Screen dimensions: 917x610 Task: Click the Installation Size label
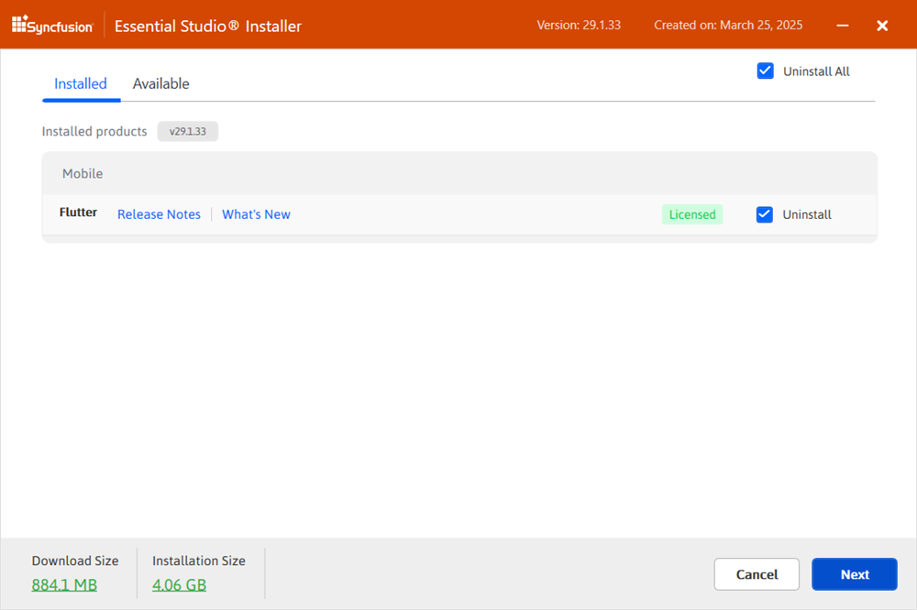click(x=199, y=561)
